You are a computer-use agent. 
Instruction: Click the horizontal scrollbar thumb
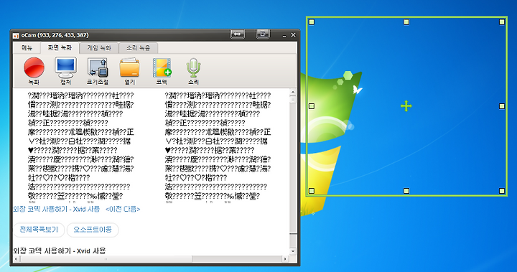click(x=106, y=259)
